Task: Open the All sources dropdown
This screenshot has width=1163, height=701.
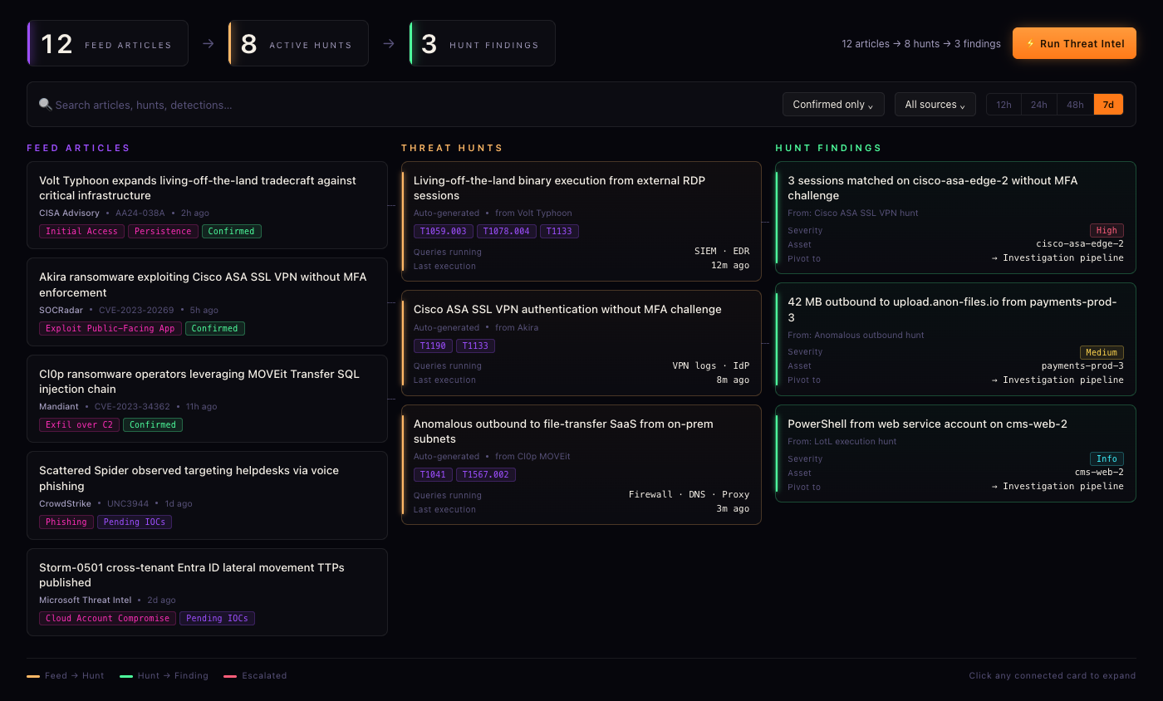Action: coord(935,105)
